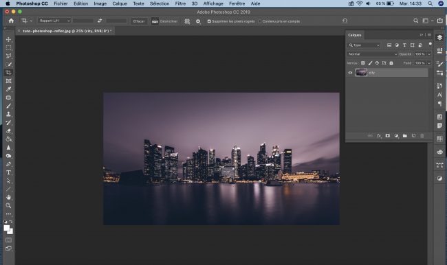Screen dimensions: 447x265
Task: Add a layer style with fx icon
Action: [x=379, y=136]
